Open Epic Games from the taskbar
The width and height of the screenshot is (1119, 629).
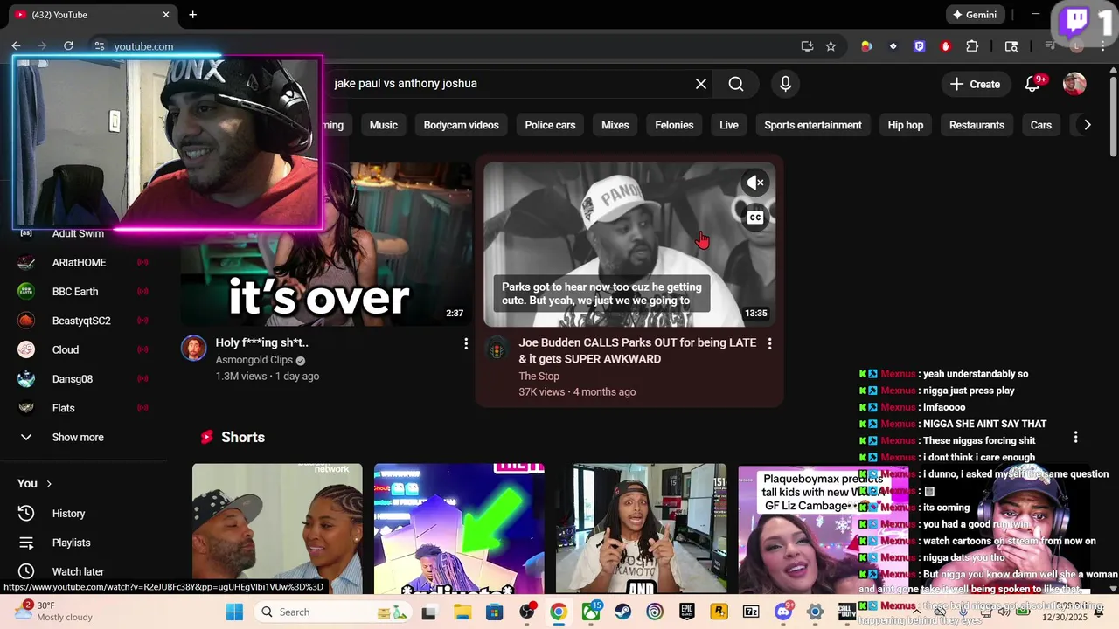[687, 612]
